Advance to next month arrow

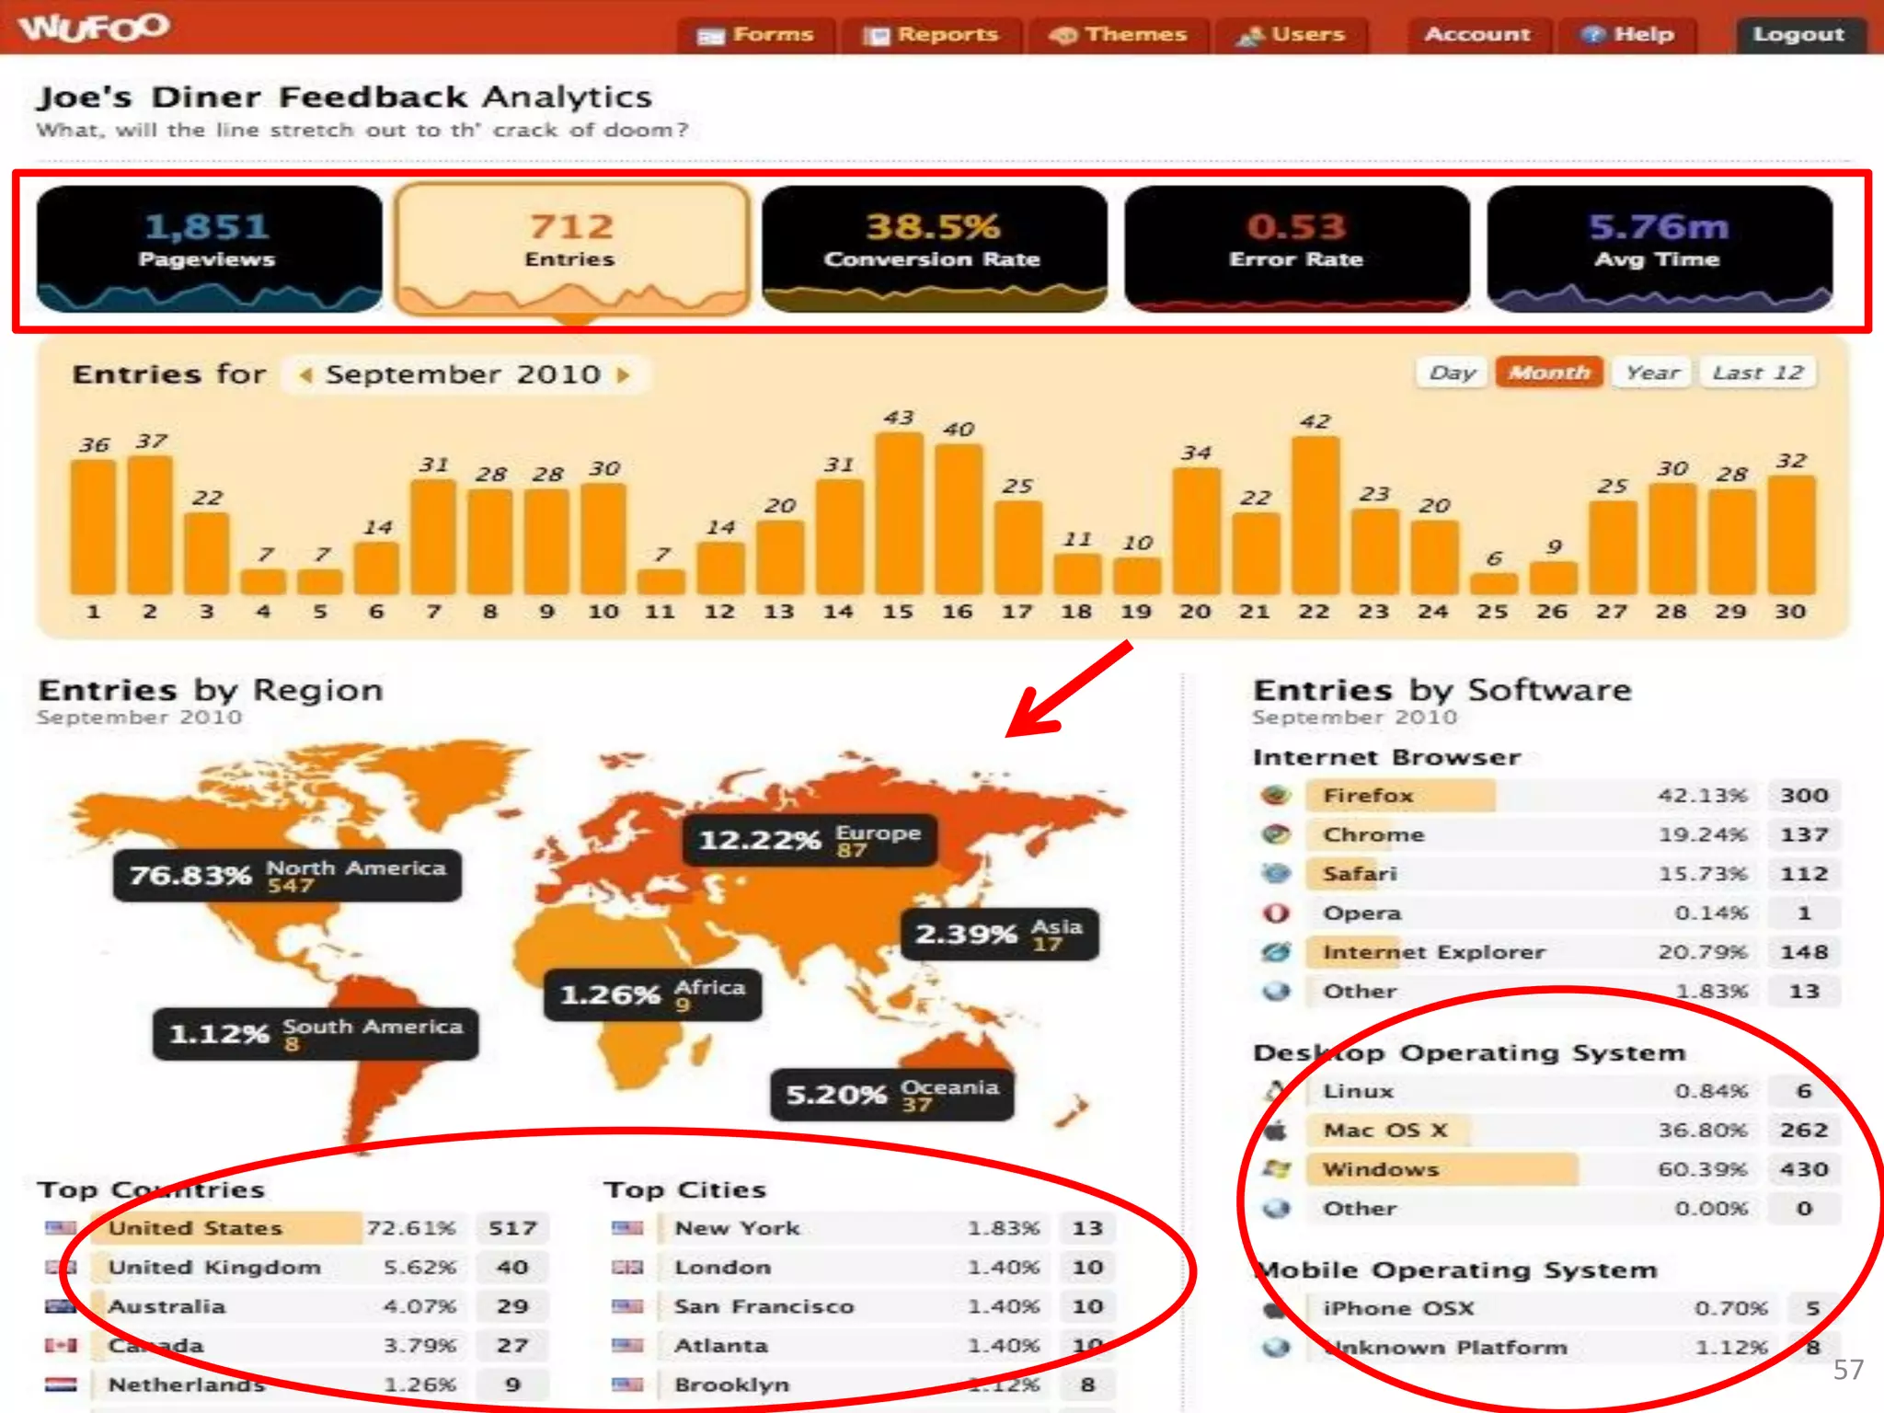(624, 375)
